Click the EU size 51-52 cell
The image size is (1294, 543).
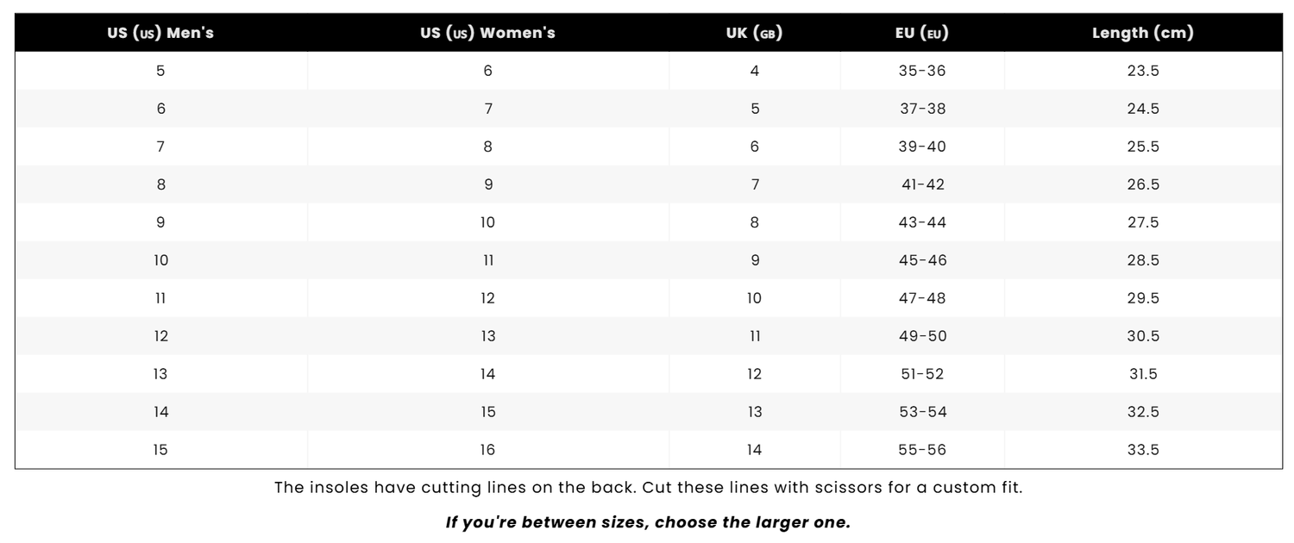point(922,374)
